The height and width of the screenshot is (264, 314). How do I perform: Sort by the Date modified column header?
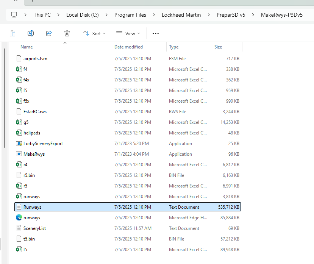coord(128,47)
